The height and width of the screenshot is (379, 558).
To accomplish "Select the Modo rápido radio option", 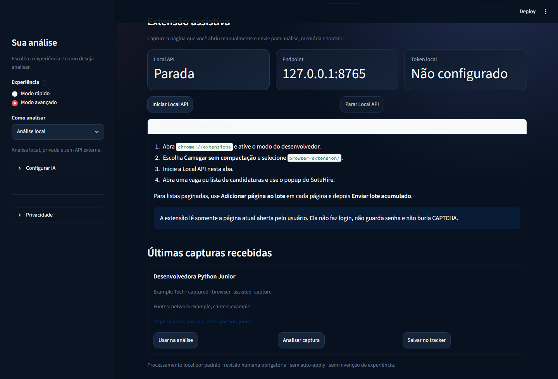I will 31,94.
